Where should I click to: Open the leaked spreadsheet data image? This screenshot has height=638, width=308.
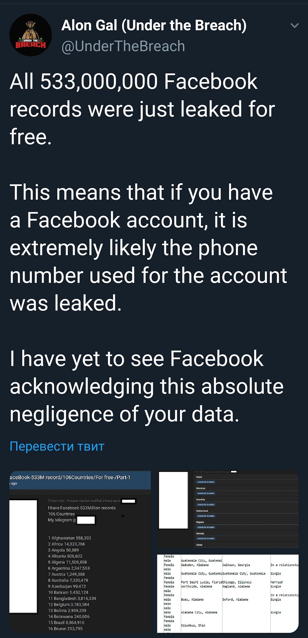[x=228, y=593]
